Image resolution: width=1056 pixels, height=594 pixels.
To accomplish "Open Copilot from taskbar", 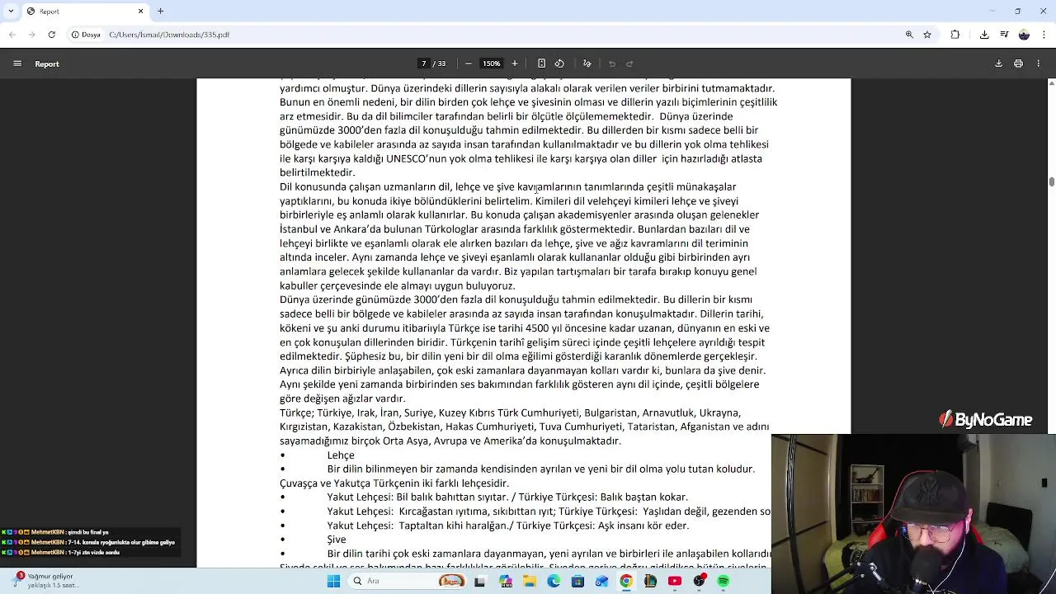I will tap(505, 581).
